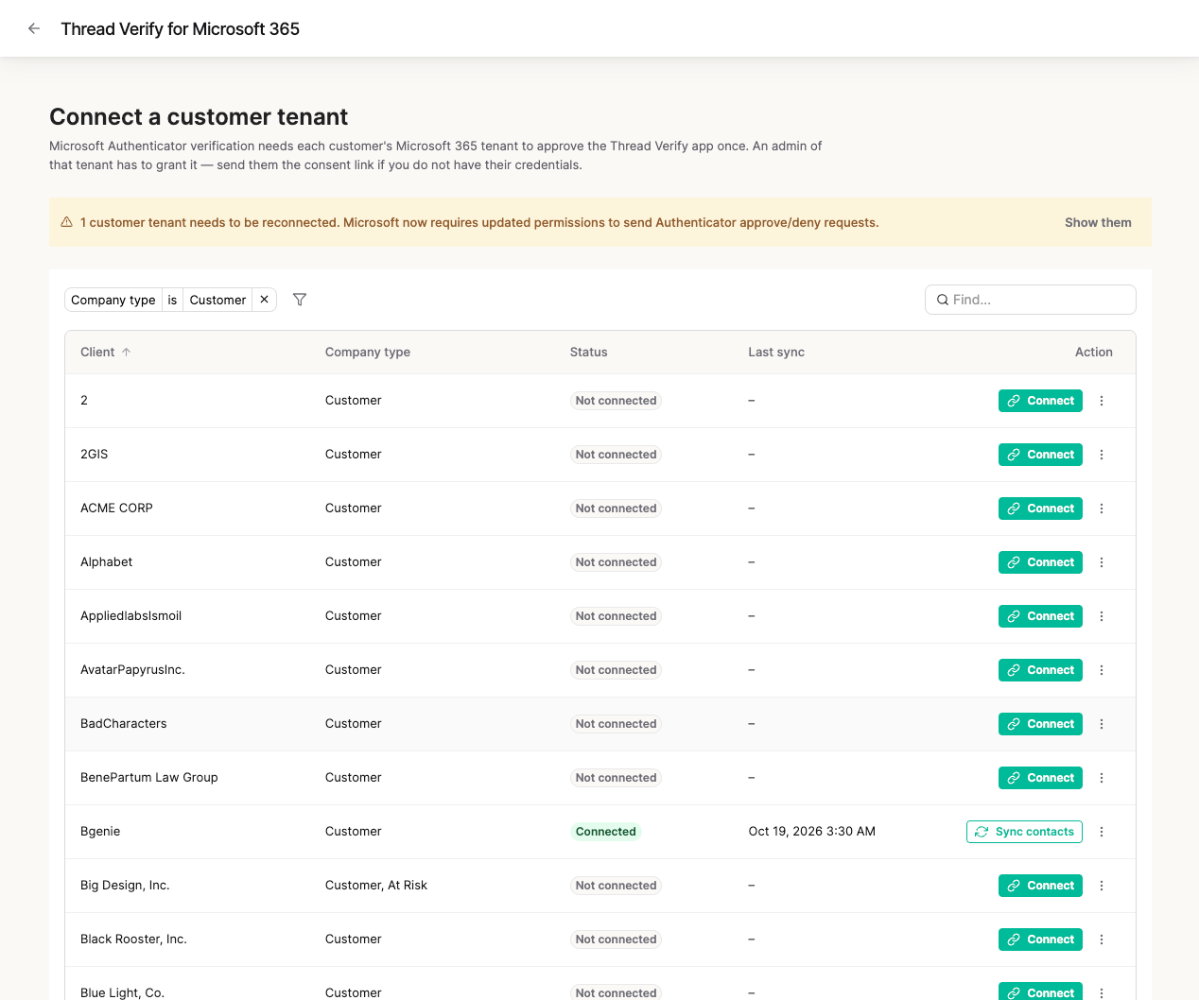Open the Company type filter field selector
1199x1000 pixels.
click(113, 300)
